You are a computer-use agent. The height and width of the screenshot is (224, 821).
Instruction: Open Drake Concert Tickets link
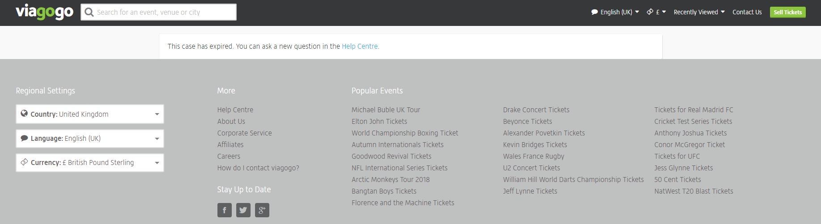coord(536,110)
